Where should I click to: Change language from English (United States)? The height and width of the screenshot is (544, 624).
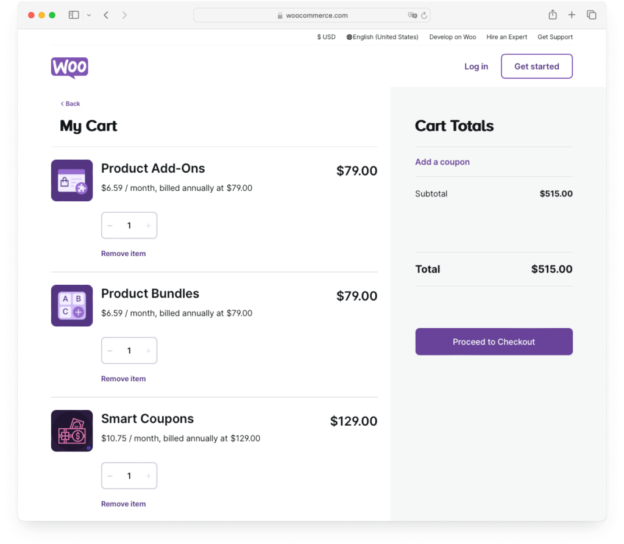[x=382, y=37]
